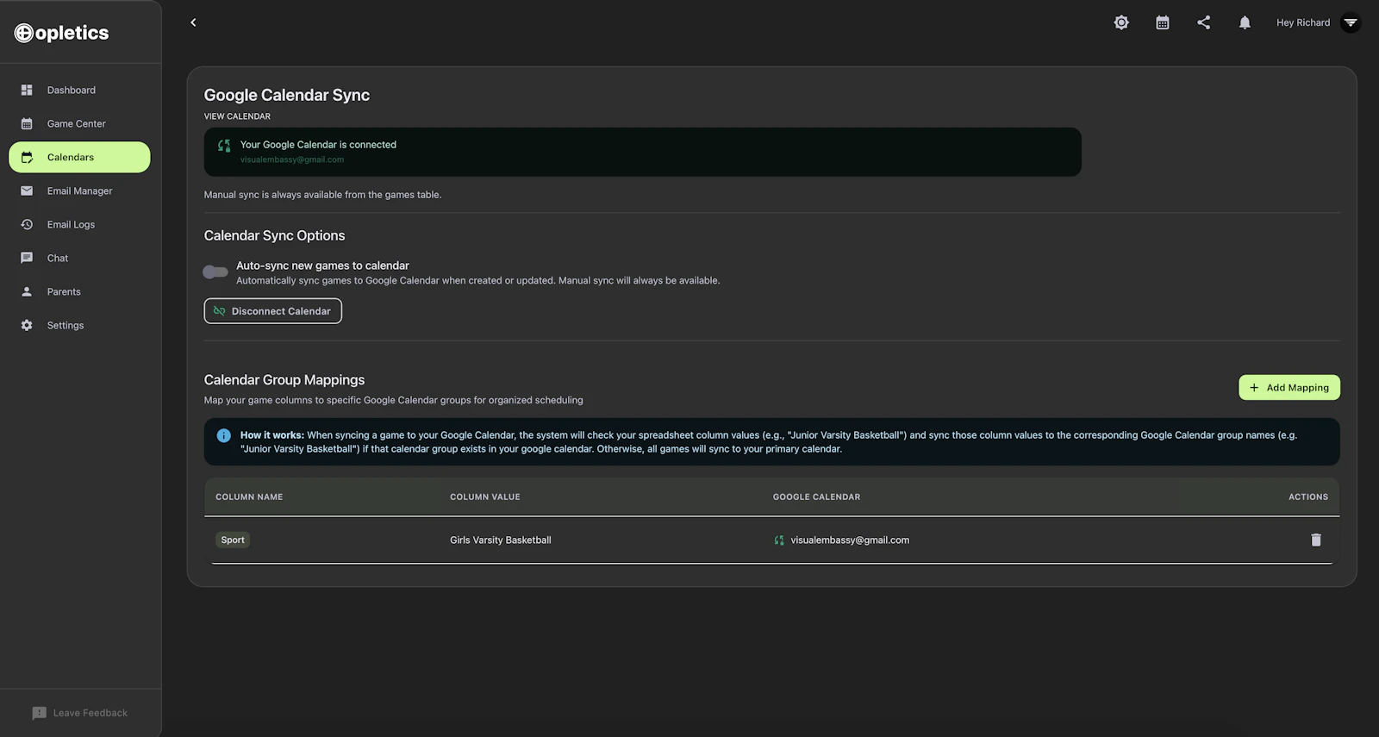This screenshot has width=1379, height=737.
Task: Click the info icon in How it works
Action: click(224, 436)
